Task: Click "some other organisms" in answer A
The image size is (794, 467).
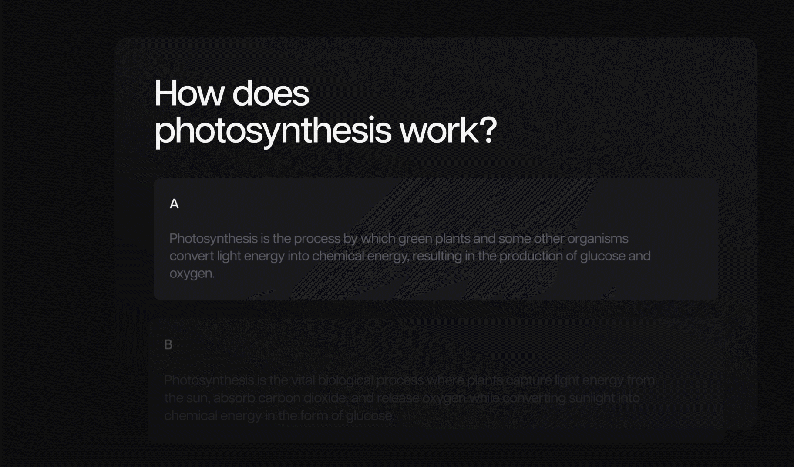Action: [563, 239]
